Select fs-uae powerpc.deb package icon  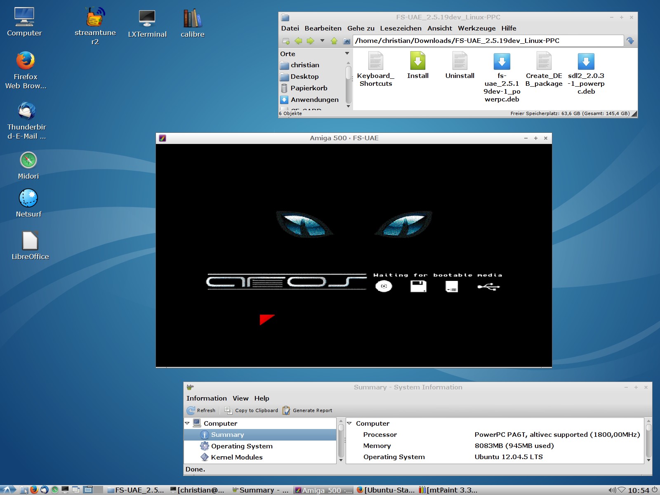502,61
